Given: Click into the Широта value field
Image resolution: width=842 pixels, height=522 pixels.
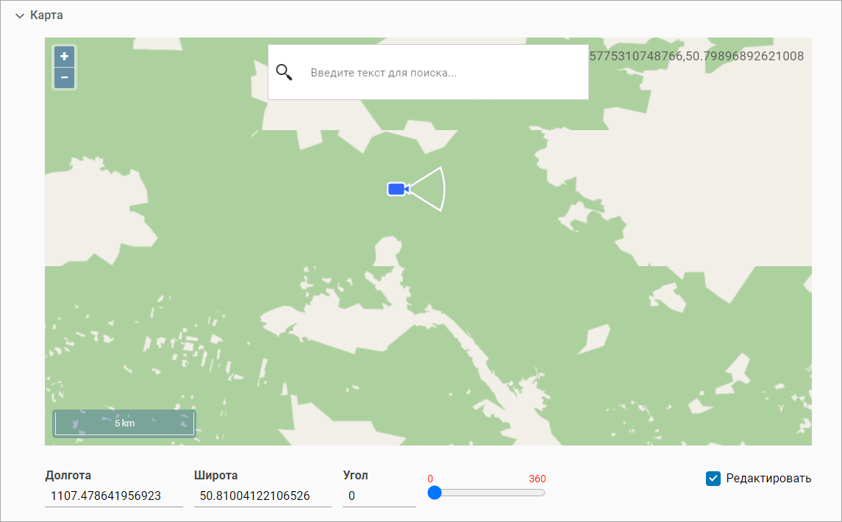Looking at the screenshot, I should pos(263,496).
